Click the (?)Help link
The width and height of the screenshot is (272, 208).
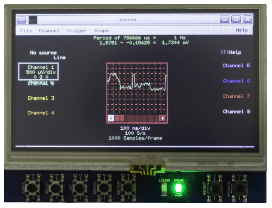tap(231, 52)
